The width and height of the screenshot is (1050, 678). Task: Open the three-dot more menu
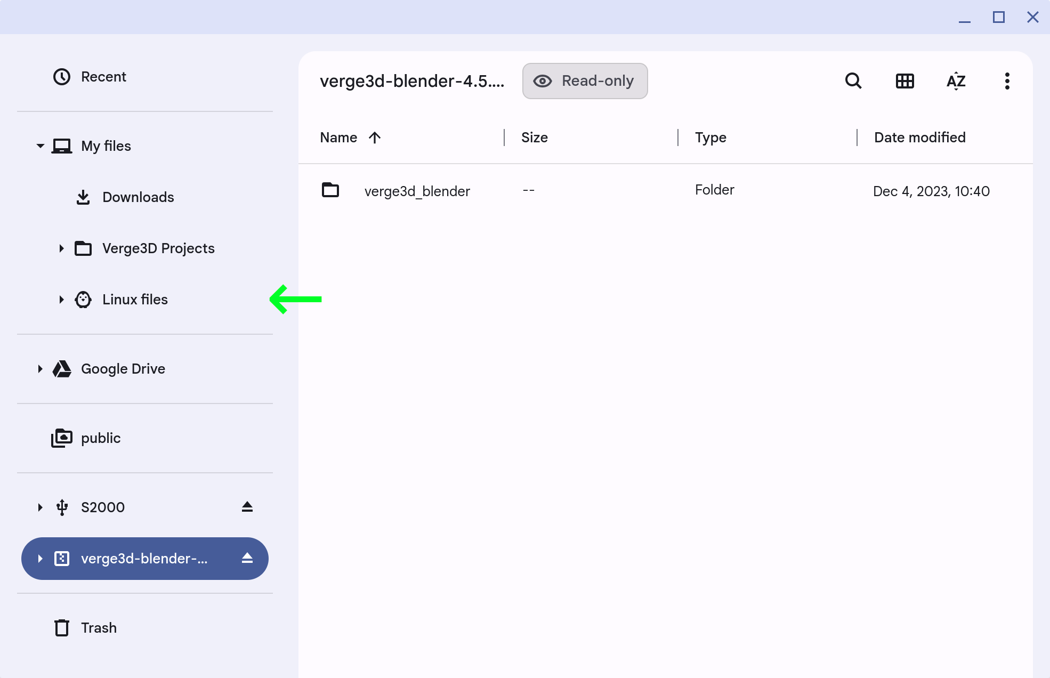[1007, 81]
